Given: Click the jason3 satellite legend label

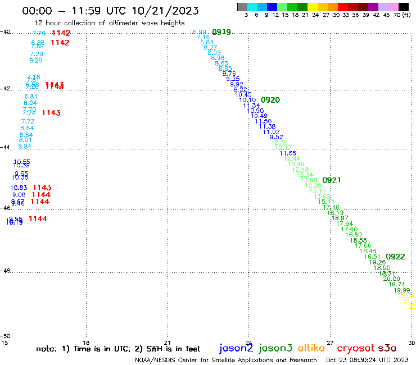Looking at the screenshot, I should tap(275, 348).
